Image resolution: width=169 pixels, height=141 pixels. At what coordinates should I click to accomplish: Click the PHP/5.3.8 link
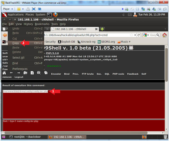coord(52,53)
